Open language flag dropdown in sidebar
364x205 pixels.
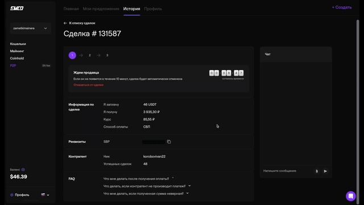click(x=45, y=195)
